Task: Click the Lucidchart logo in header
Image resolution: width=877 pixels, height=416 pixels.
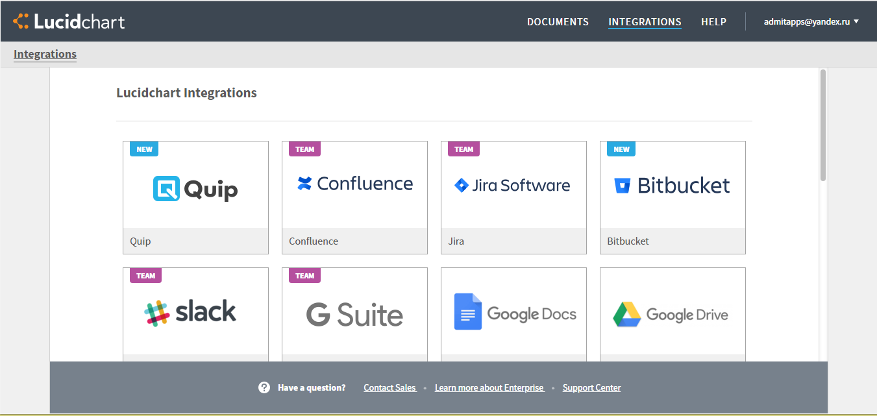Action: tap(69, 21)
